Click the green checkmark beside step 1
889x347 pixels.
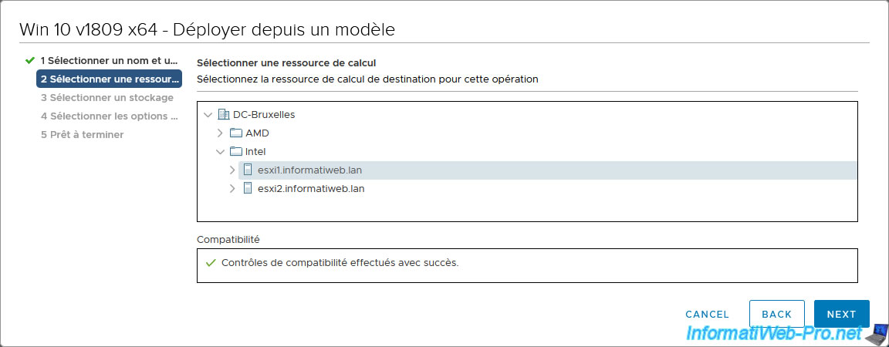coord(30,60)
